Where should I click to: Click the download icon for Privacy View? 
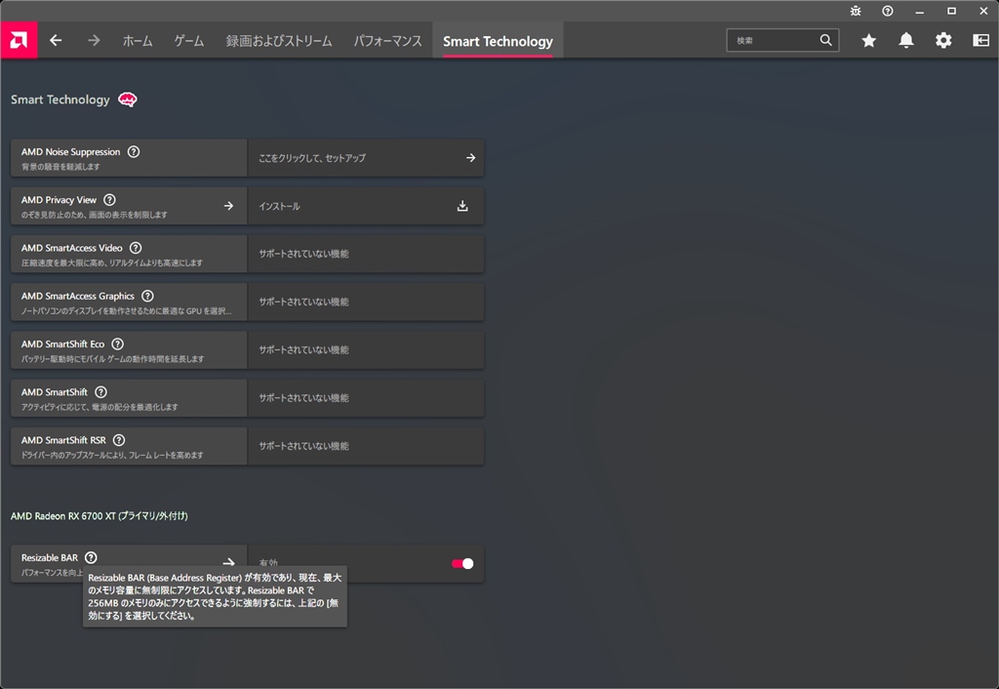click(462, 206)
